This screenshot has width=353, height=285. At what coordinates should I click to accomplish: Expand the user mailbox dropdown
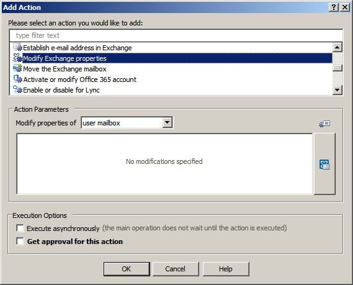pyautogui.click(x=168, y=122)
